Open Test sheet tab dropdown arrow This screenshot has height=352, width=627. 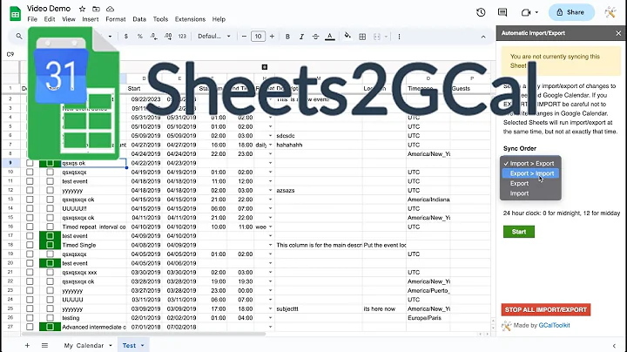142,345
